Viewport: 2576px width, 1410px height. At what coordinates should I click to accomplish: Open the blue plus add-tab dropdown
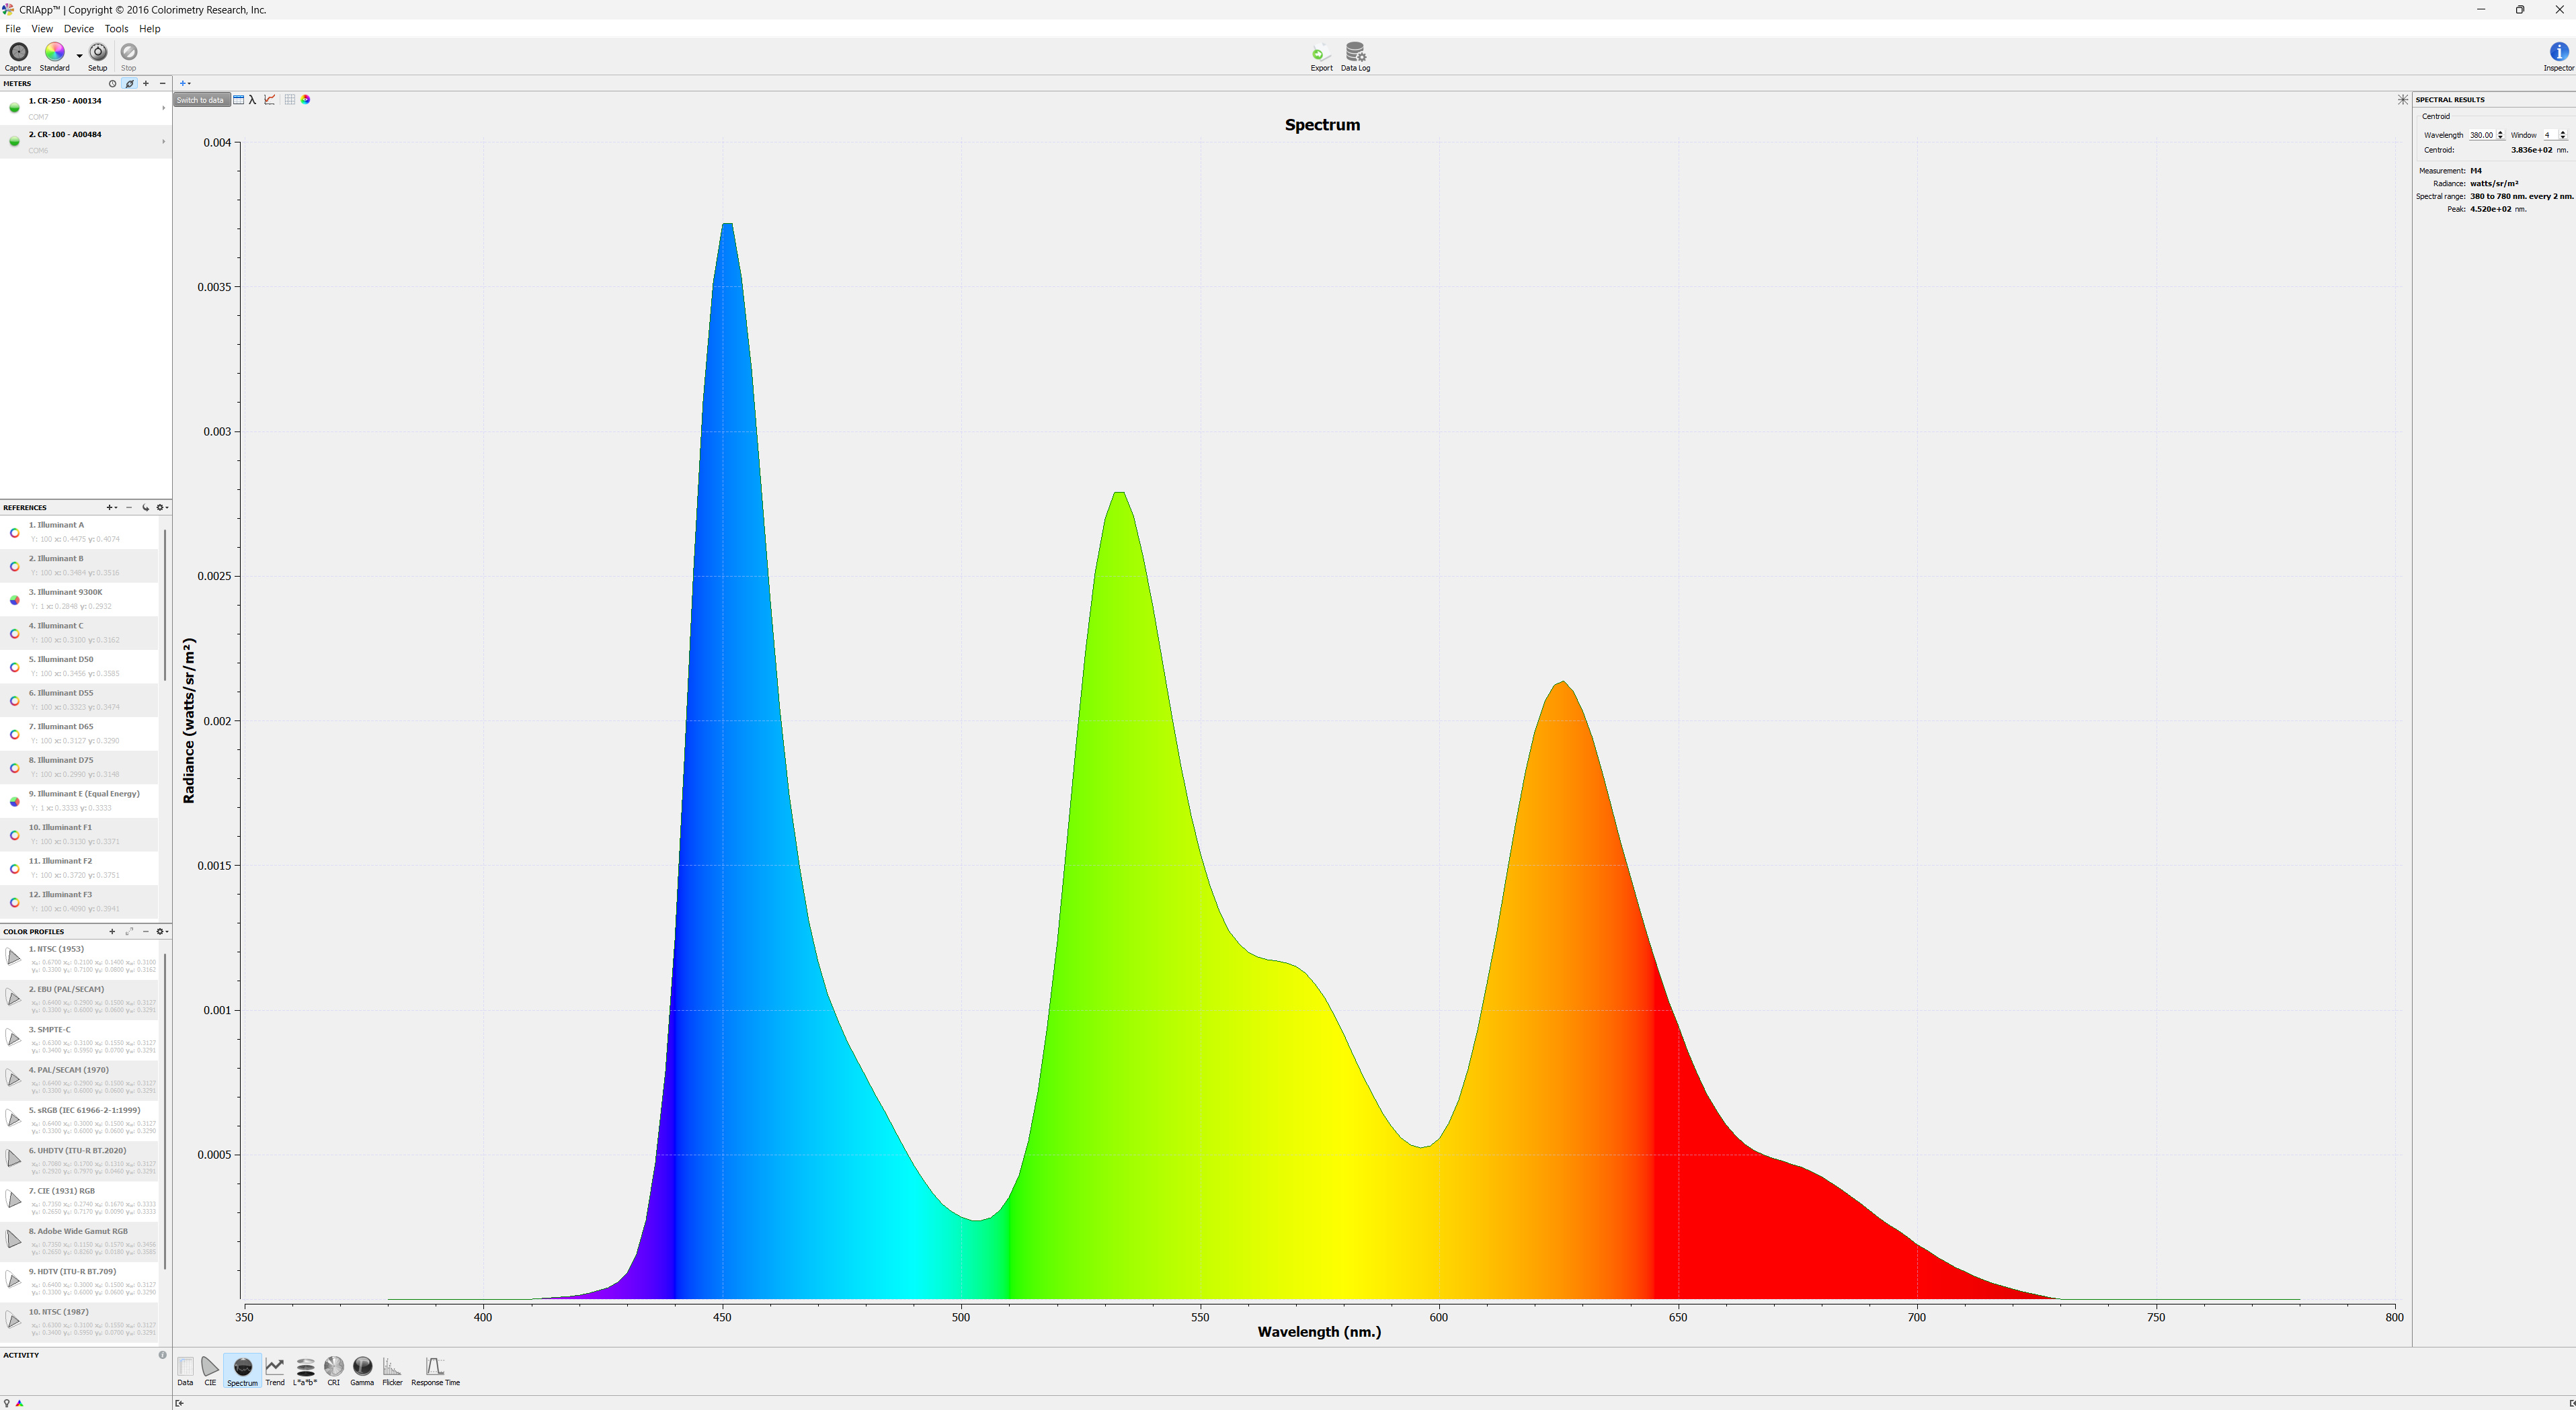point(185,84)
